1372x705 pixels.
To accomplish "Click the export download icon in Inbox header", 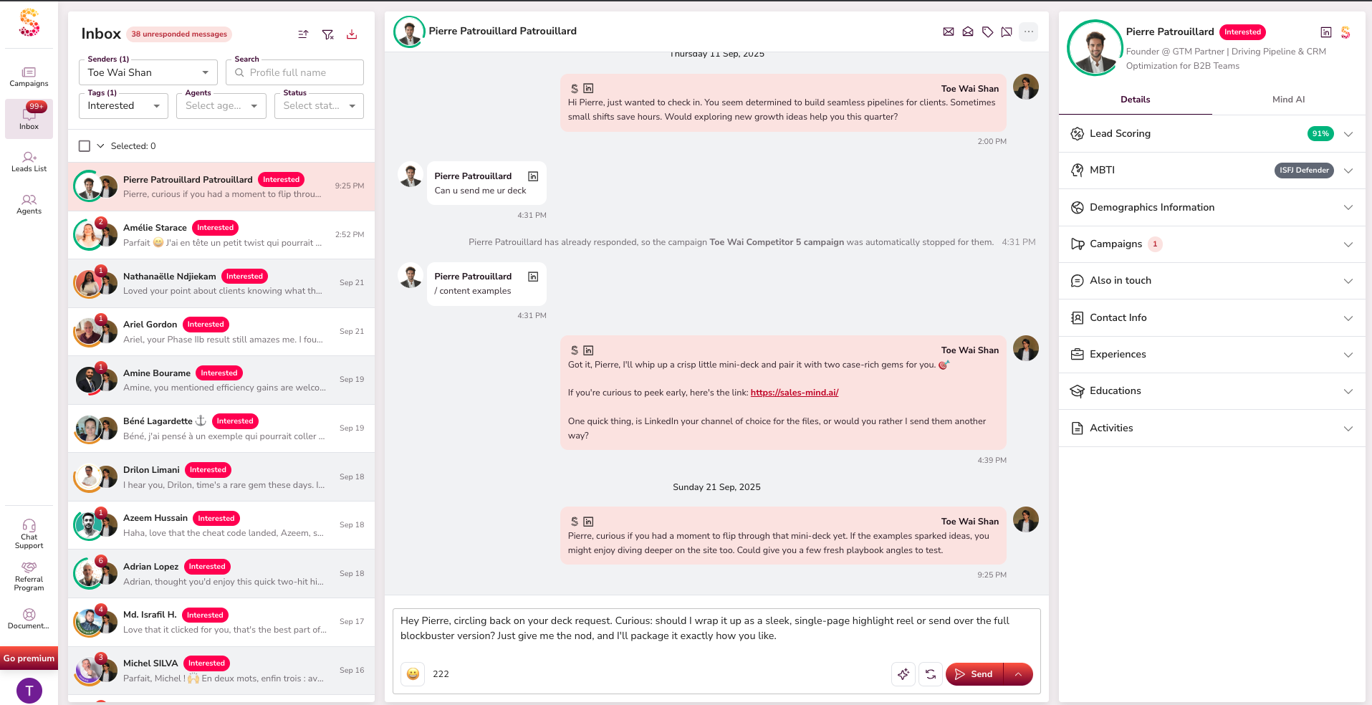I will tap(352, 34).
